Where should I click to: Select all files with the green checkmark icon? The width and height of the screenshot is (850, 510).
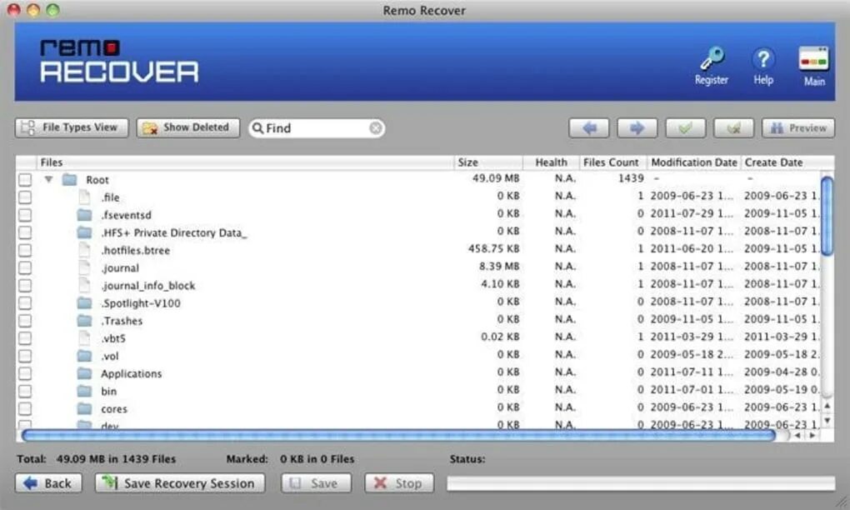685,127
